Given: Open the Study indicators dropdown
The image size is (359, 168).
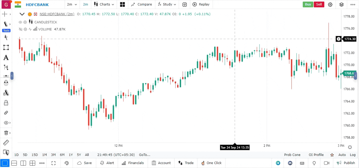Looking at the screenshot, I should [x=167, y=4].
